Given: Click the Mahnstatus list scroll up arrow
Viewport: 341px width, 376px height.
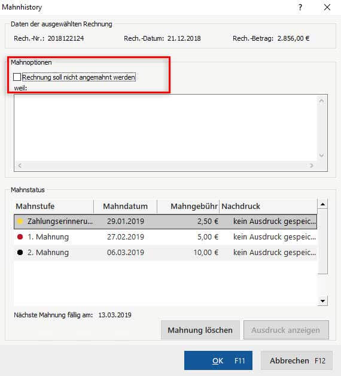Looking at the screenshot, I should pyautogui.click(x=322, y=204).
